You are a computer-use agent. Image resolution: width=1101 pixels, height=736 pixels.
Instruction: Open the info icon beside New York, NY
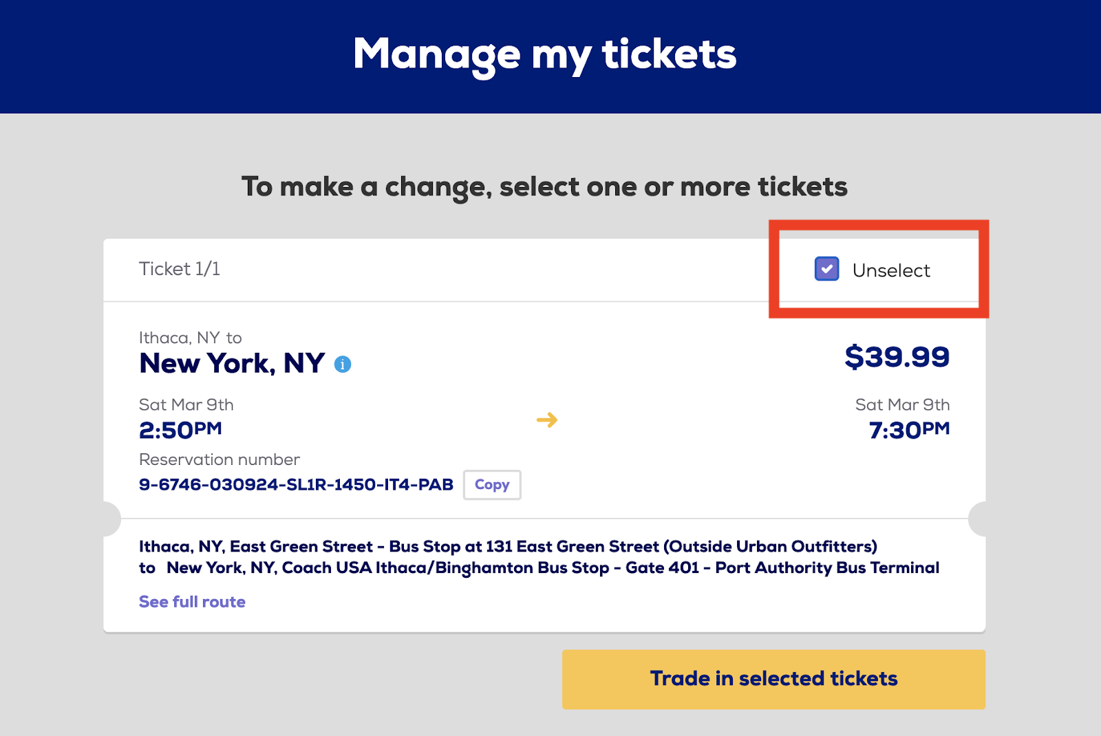point(343,365)
